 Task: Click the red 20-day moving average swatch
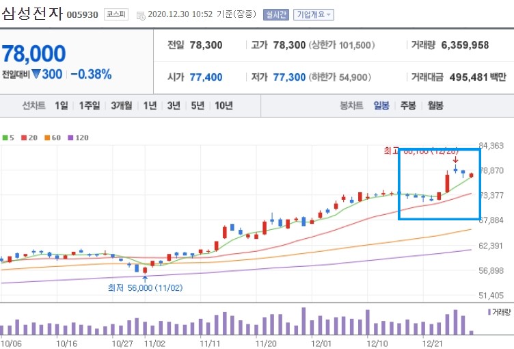point(24,138)
